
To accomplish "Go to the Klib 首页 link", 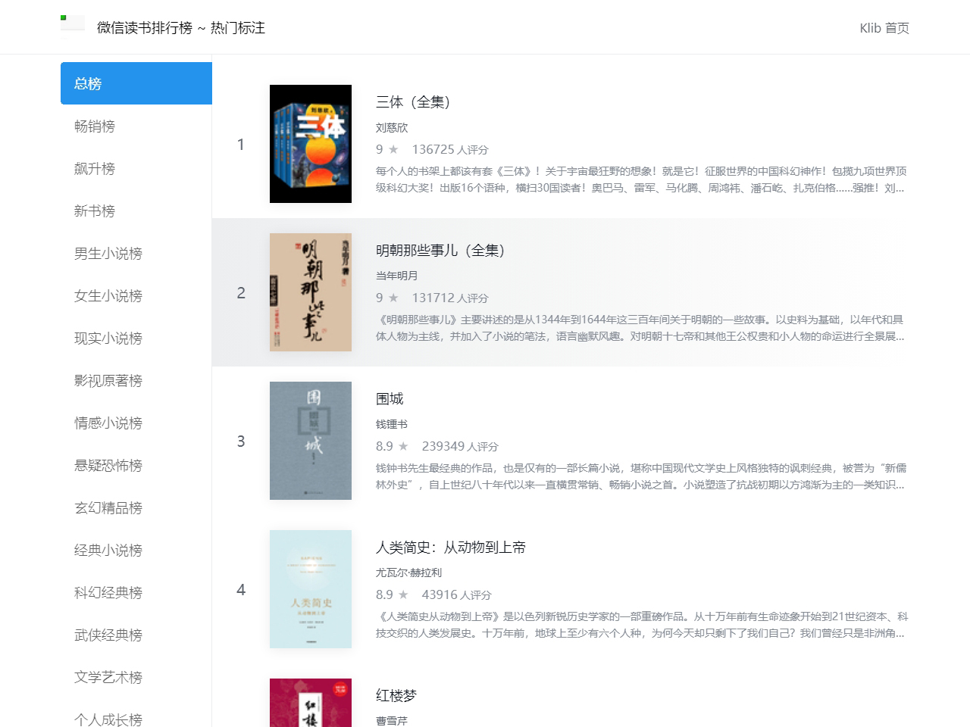I will point(884,28).
